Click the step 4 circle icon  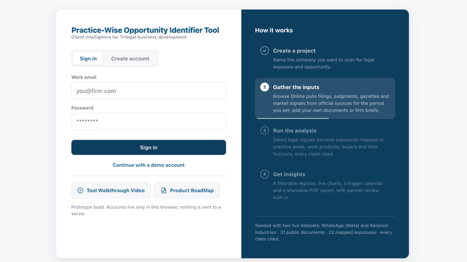pos(264,174)
